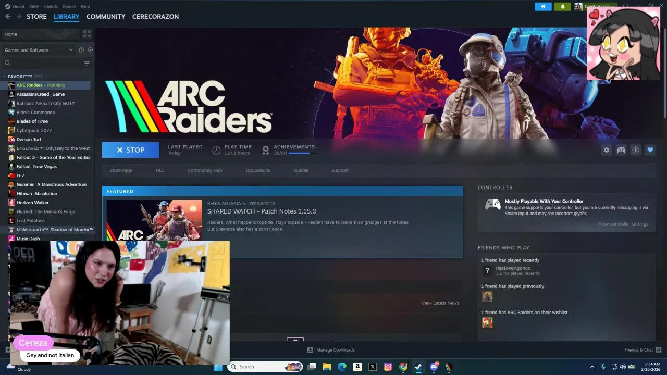Open Steam from the Windows taskbar

(x=418, y=367)
